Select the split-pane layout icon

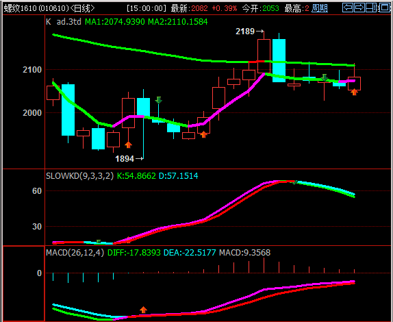(x=372, y=8)
